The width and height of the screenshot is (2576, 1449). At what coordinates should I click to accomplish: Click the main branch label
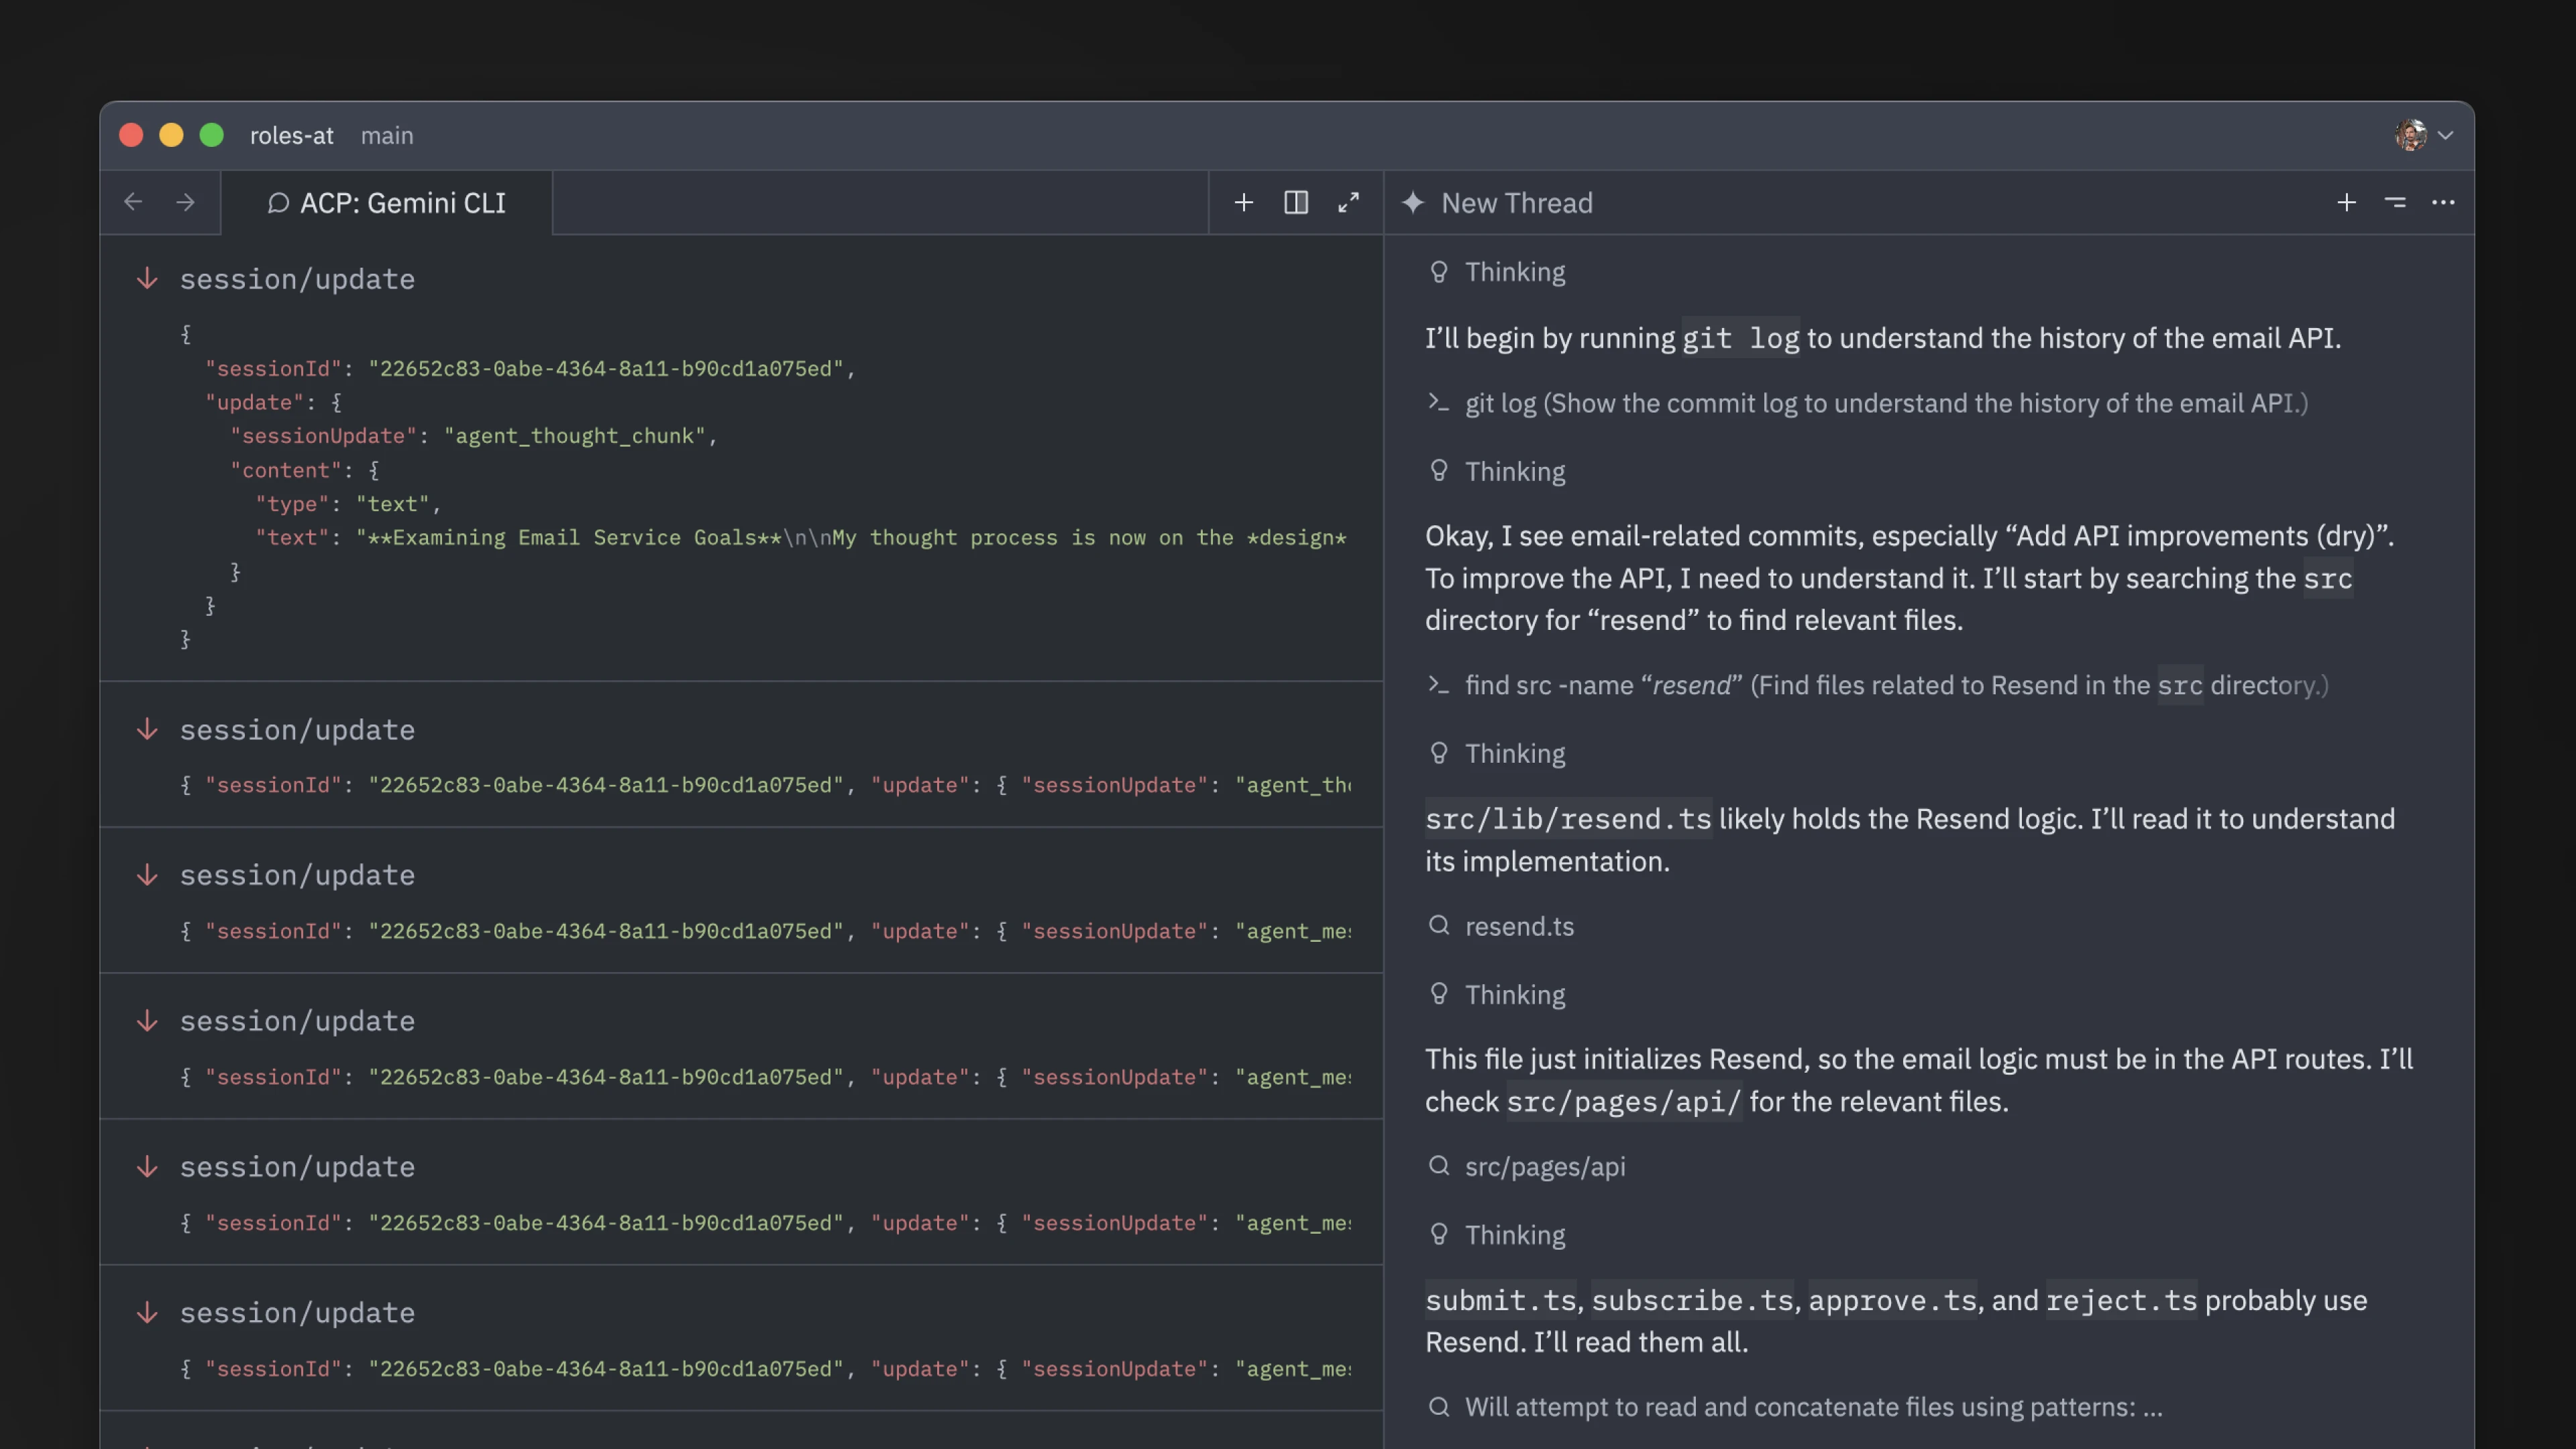coord(387,135)
